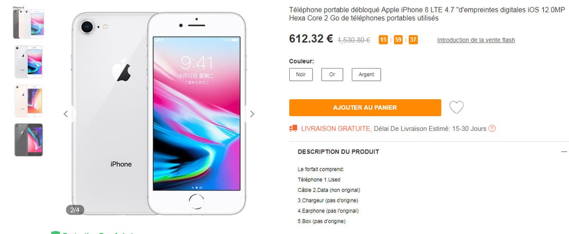The image size is (569, 234).
Task: Show next product image with right arrow
Action: 252,113
